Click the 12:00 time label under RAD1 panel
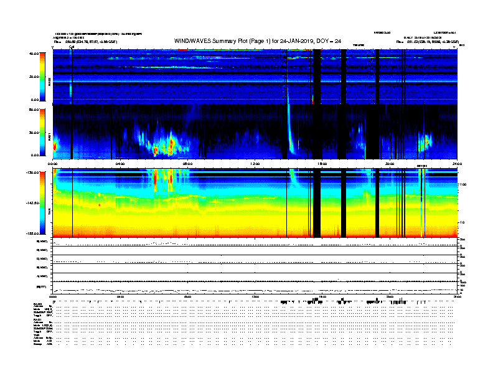Viewport: 493px width, 381px height. 255,164
